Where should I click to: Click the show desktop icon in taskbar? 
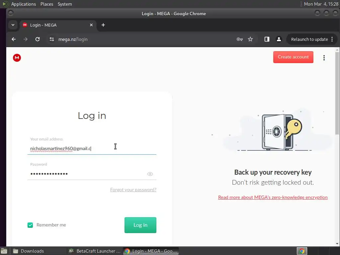[4, 251]
